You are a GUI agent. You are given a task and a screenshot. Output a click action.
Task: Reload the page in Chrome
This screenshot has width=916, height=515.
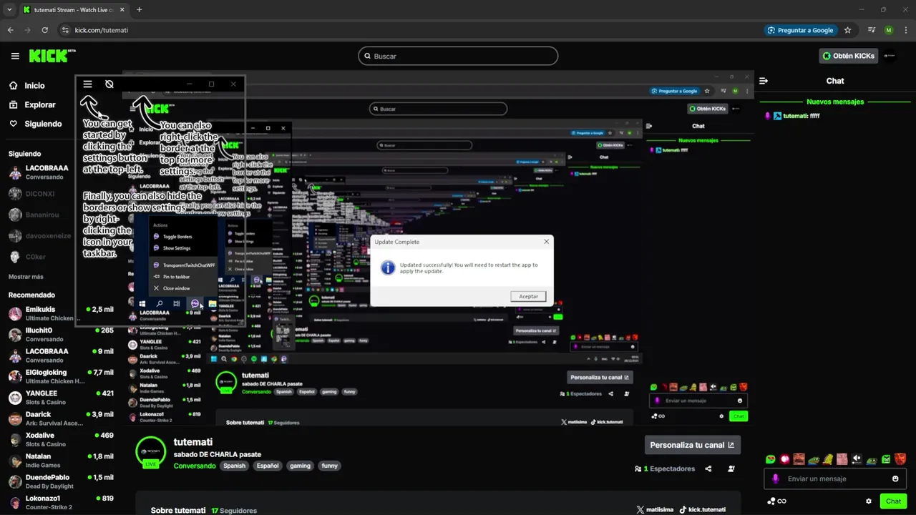[x=45, y=30]
